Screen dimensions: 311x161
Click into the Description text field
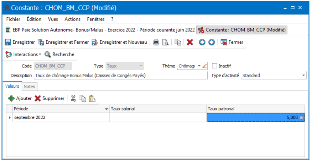tap(121, 76)
